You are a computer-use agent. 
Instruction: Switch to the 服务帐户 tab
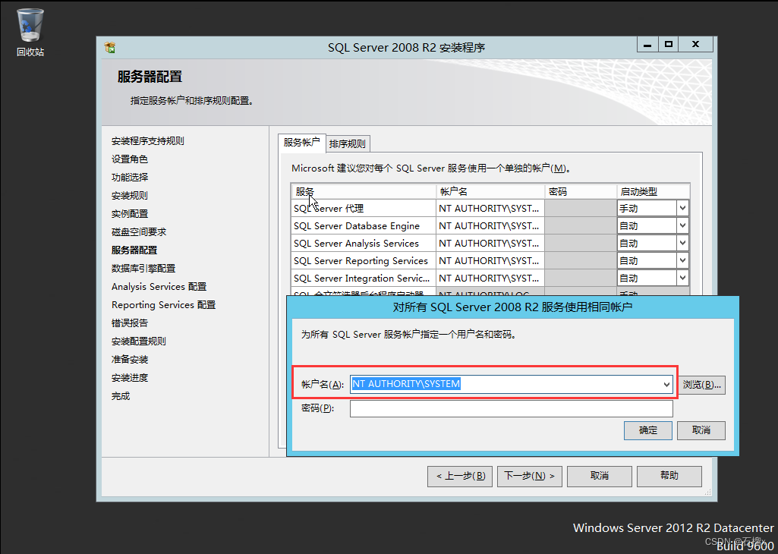click(301, 143)
